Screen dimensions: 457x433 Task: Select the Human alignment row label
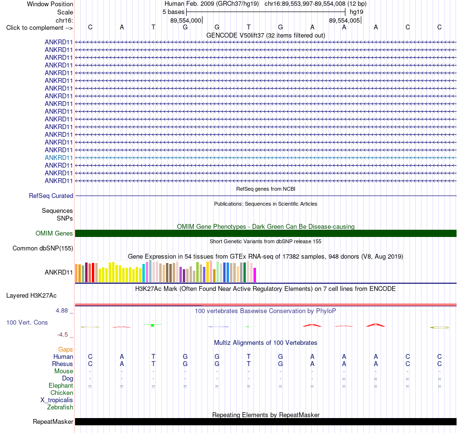pos(63,356)
